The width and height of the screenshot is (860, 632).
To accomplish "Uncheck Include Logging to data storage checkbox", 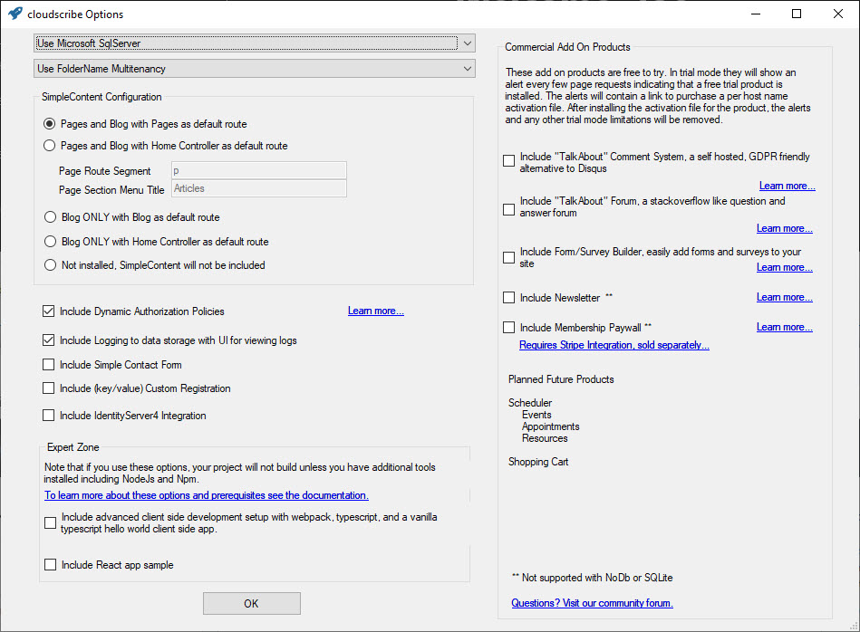I will (x=48, y=340).
